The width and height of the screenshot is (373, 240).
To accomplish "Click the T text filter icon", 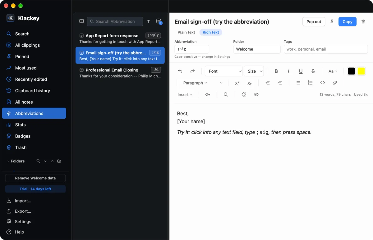I will coord(149,21).
